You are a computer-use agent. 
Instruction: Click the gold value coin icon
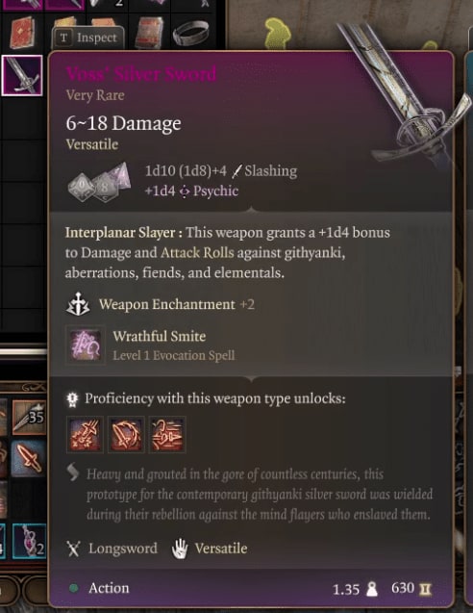coord(425,590)
